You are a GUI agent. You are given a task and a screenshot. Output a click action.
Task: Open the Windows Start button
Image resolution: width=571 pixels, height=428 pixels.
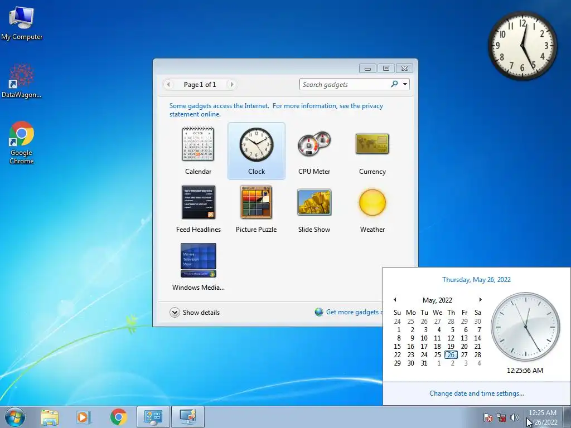pos(15,417)
